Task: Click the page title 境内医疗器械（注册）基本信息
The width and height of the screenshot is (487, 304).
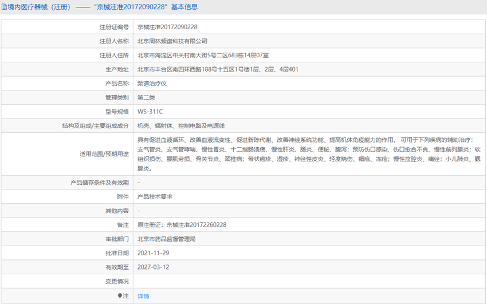Action: [x=103, y=7]
